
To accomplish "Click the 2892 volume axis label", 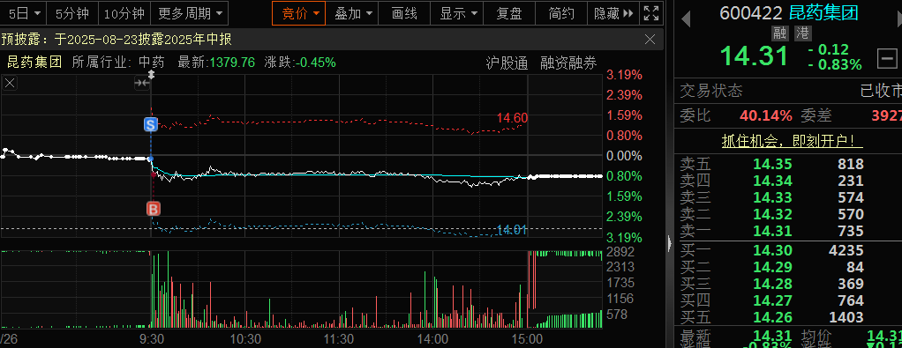I will [620, 252].
